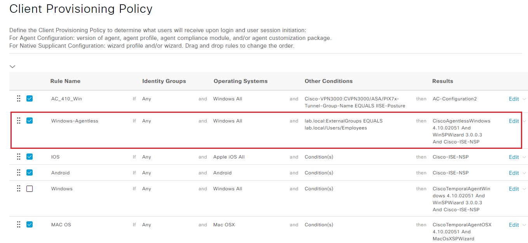Click Condition(s) in the IOS row
Screen dimensions: 528x243
pos(319,157)
